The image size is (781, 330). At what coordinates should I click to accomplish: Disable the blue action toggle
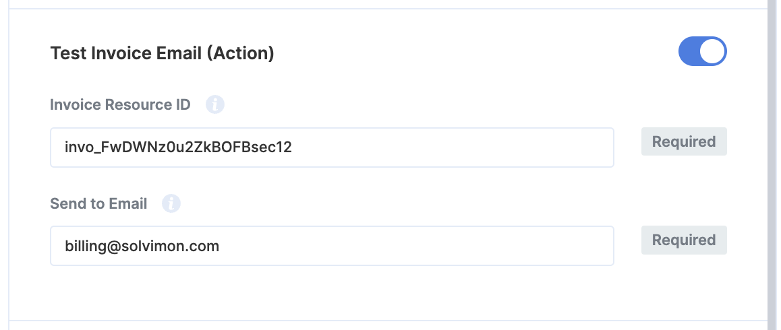[x=702, y=52]
